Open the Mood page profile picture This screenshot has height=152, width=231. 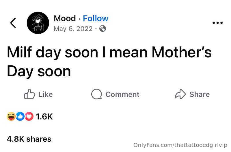[38, 23]
